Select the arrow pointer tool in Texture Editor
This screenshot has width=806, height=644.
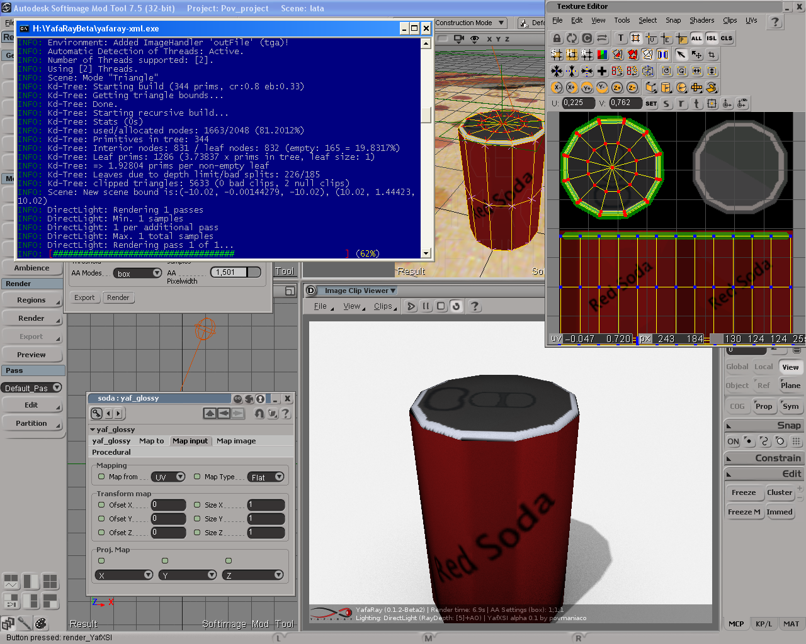[x=681, y=55]
